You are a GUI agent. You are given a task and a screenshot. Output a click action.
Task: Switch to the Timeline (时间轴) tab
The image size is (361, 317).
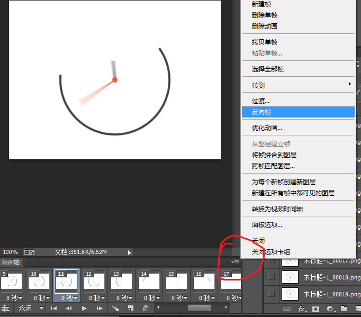click(11, 262)
